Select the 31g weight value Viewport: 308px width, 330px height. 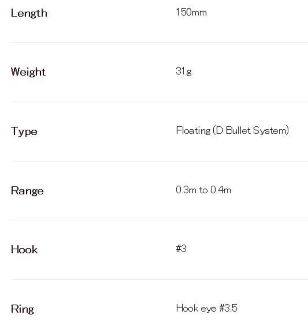[x=183, y=71]
